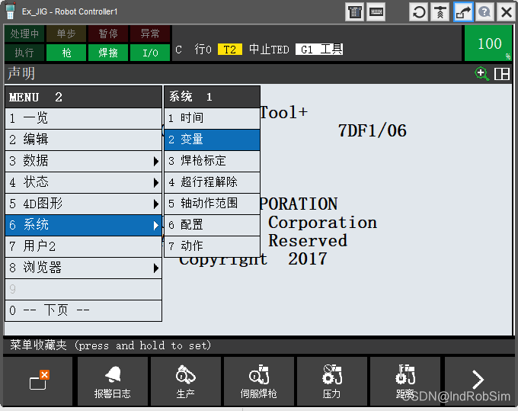Select submenu item 3 焊枪标定
This screenshot has height=411, width=518.
tap(212, 161)
